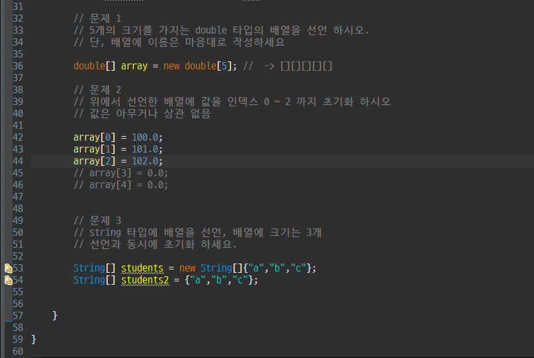Image resolution: width=534 pixels, height=358 pixels.
Task: Click line number 42 in the gutter
Action: point(18,137)
